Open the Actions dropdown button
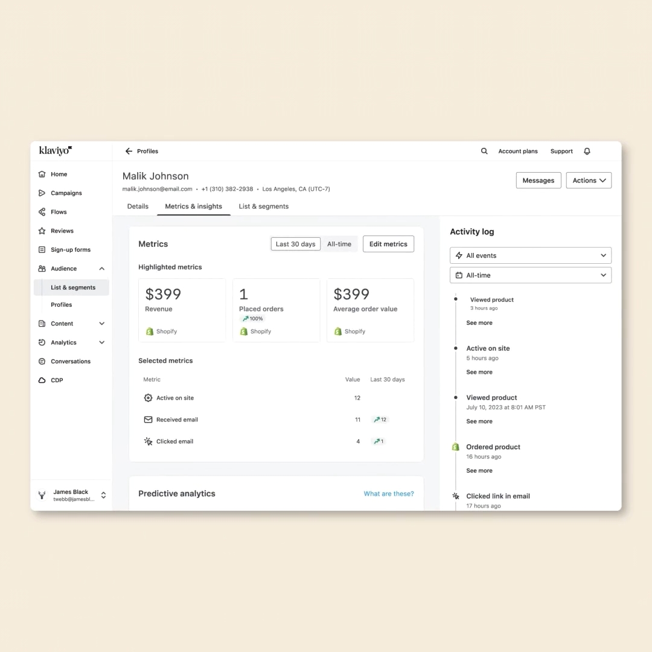 point(589,181)
